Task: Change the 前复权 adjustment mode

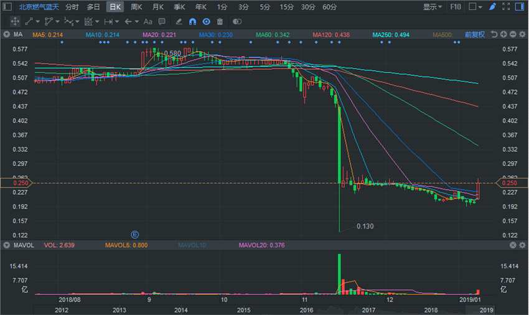Action: point(475,34)
